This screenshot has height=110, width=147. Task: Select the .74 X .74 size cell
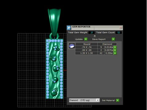pyautogui.click(x=86, y=47)
